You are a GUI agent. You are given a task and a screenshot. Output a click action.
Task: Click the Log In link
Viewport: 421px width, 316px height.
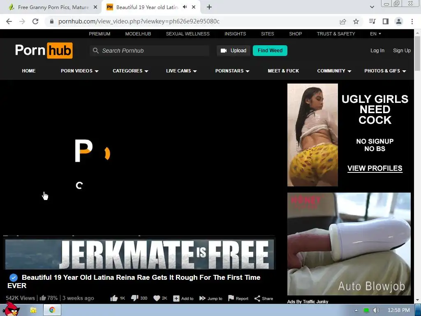tap(377, 51)
